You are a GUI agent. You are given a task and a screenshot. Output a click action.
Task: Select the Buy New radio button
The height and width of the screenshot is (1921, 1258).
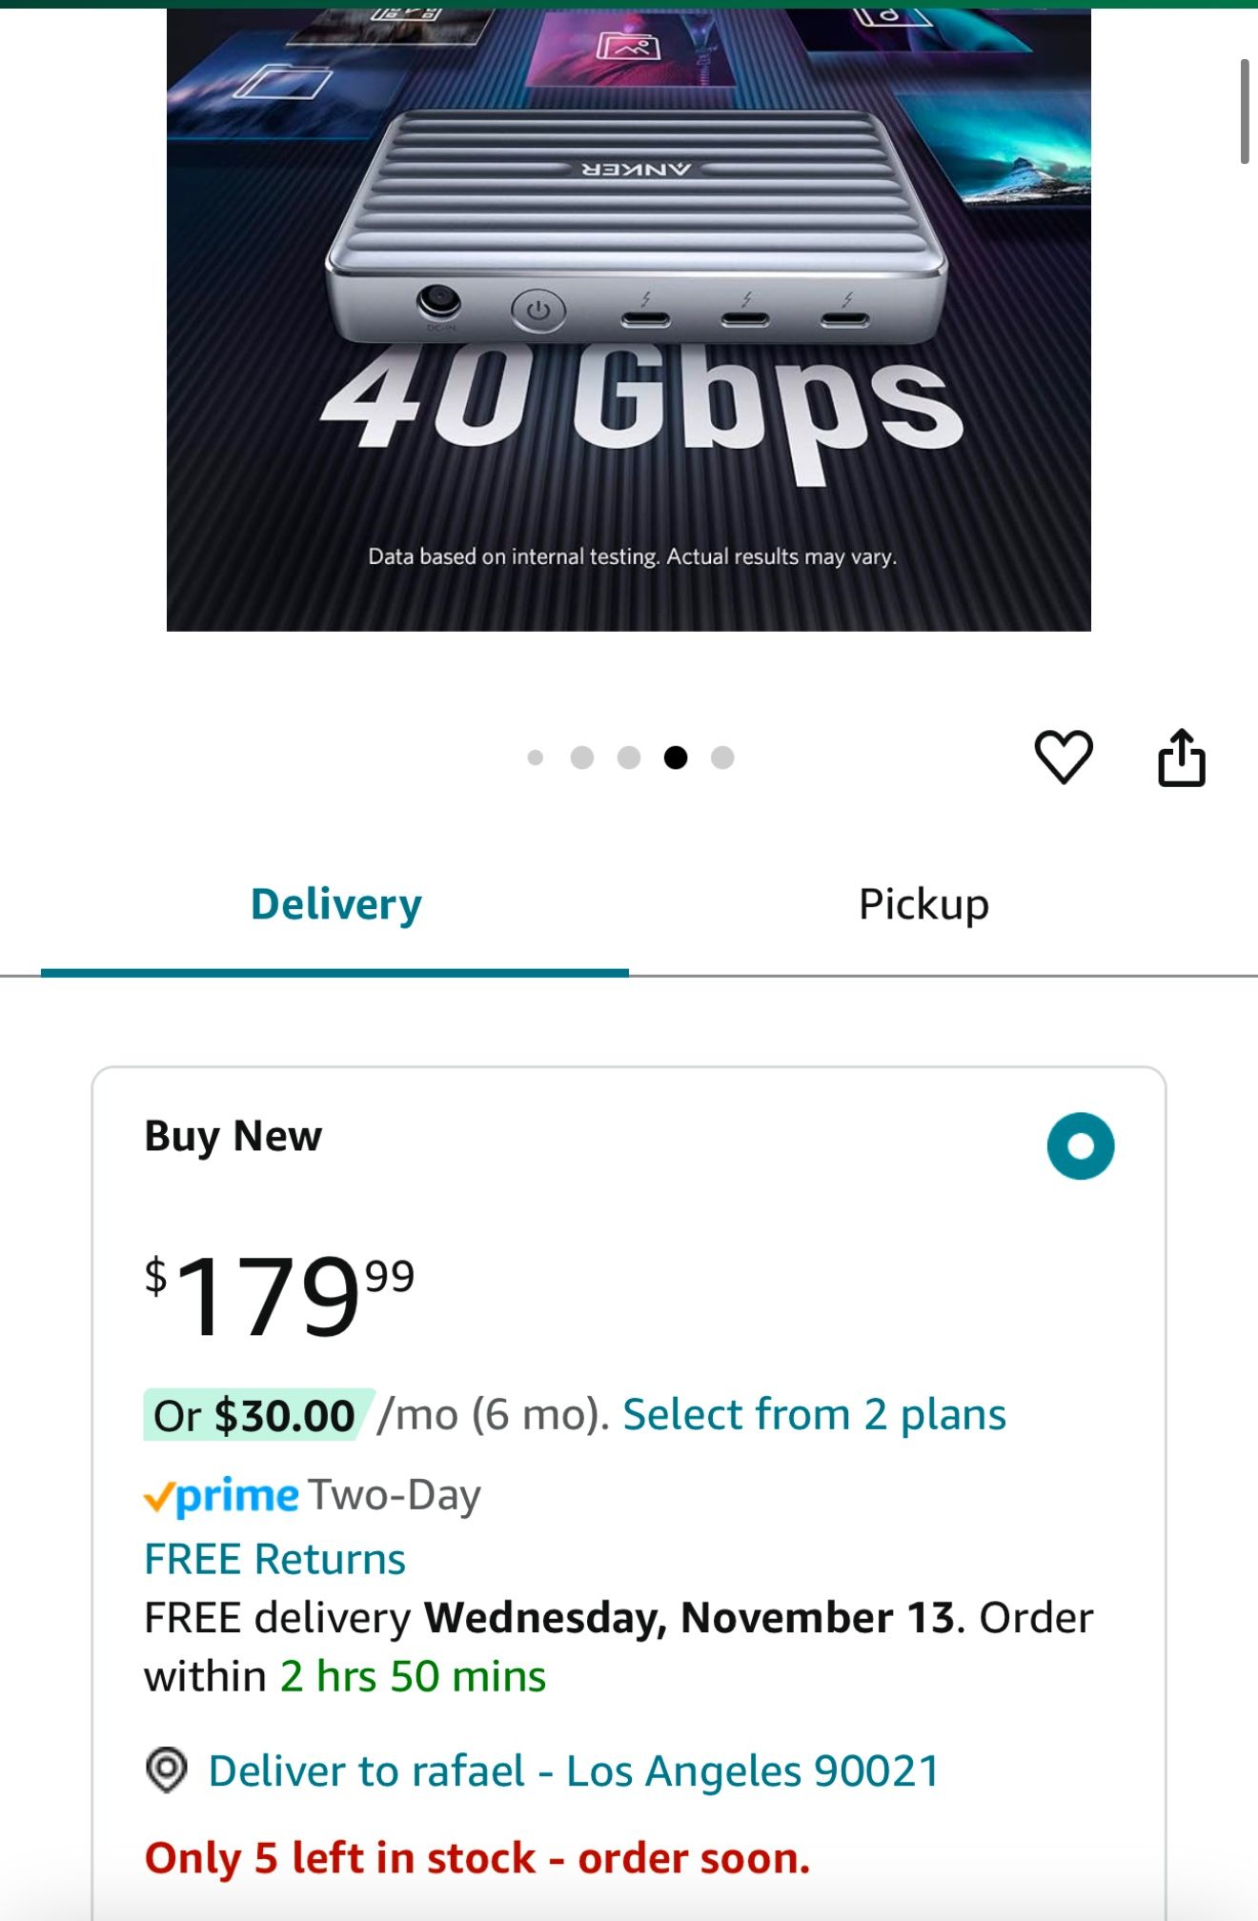[1080, 1145]
